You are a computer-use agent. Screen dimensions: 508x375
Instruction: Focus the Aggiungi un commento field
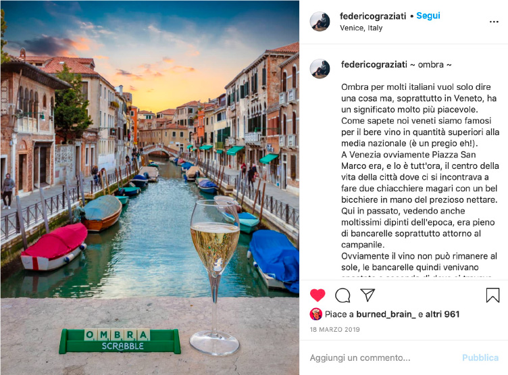point(382,358)
